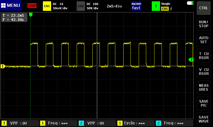Click the T = 23.2mS cursor readout
This screenshot has width=213, height=127.
pos(13,15)
